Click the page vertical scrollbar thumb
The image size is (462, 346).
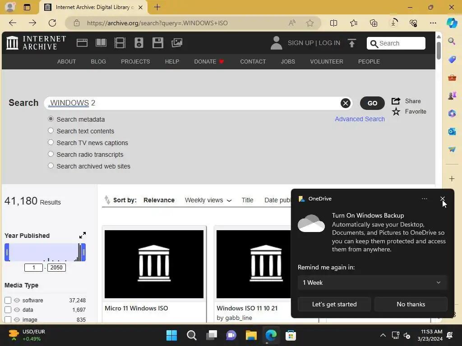pos(439,50)
